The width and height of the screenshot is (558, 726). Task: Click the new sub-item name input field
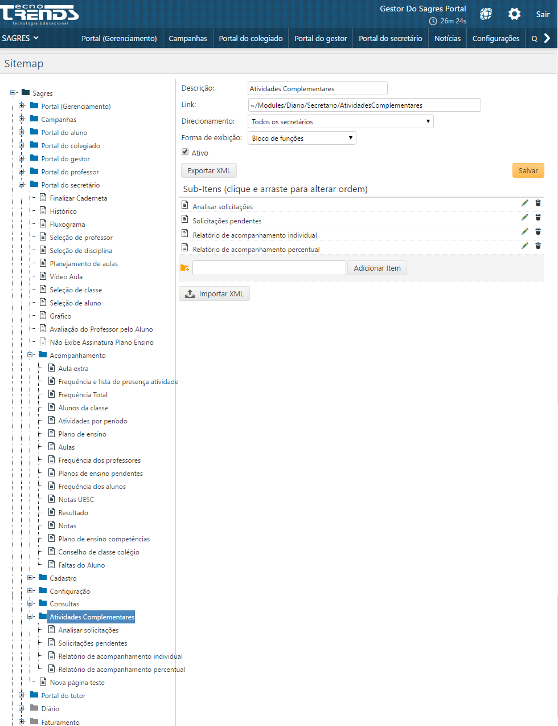click(269, 268)
